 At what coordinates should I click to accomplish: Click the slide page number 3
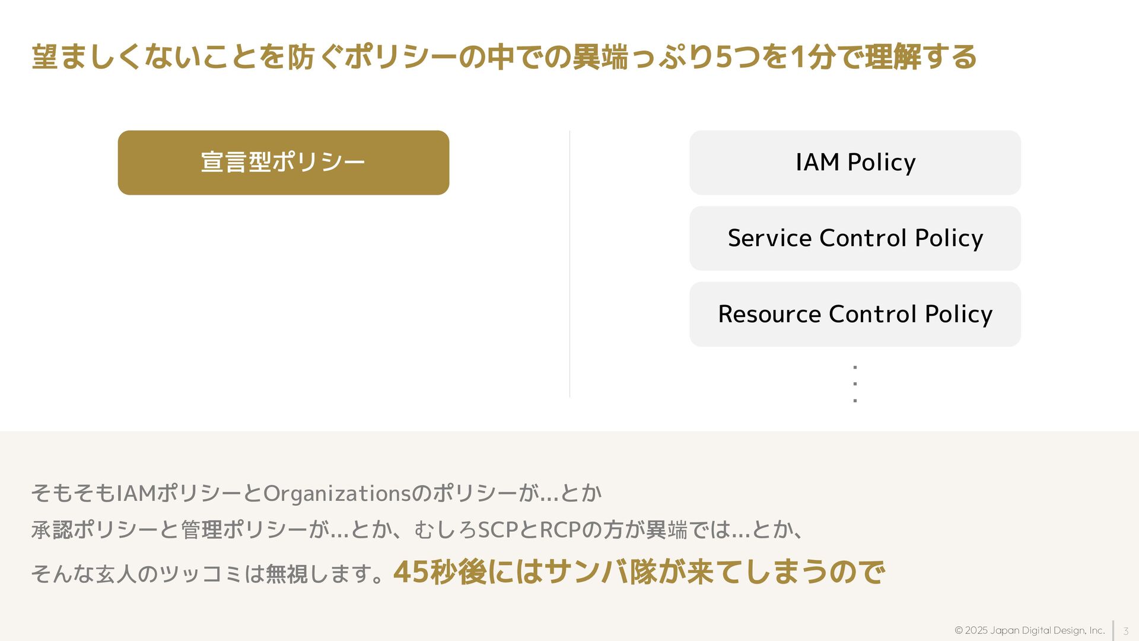[x=1125, y=631]
